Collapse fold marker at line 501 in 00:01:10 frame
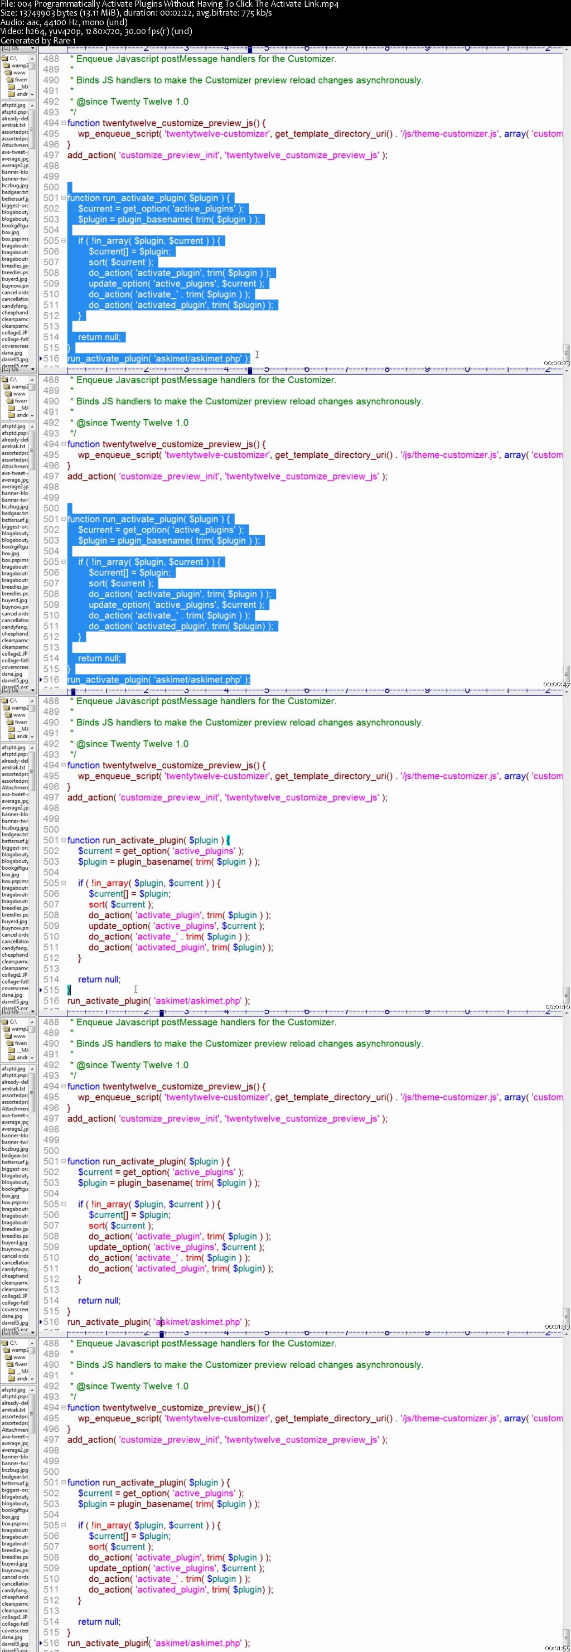 (x=64, y=840)
